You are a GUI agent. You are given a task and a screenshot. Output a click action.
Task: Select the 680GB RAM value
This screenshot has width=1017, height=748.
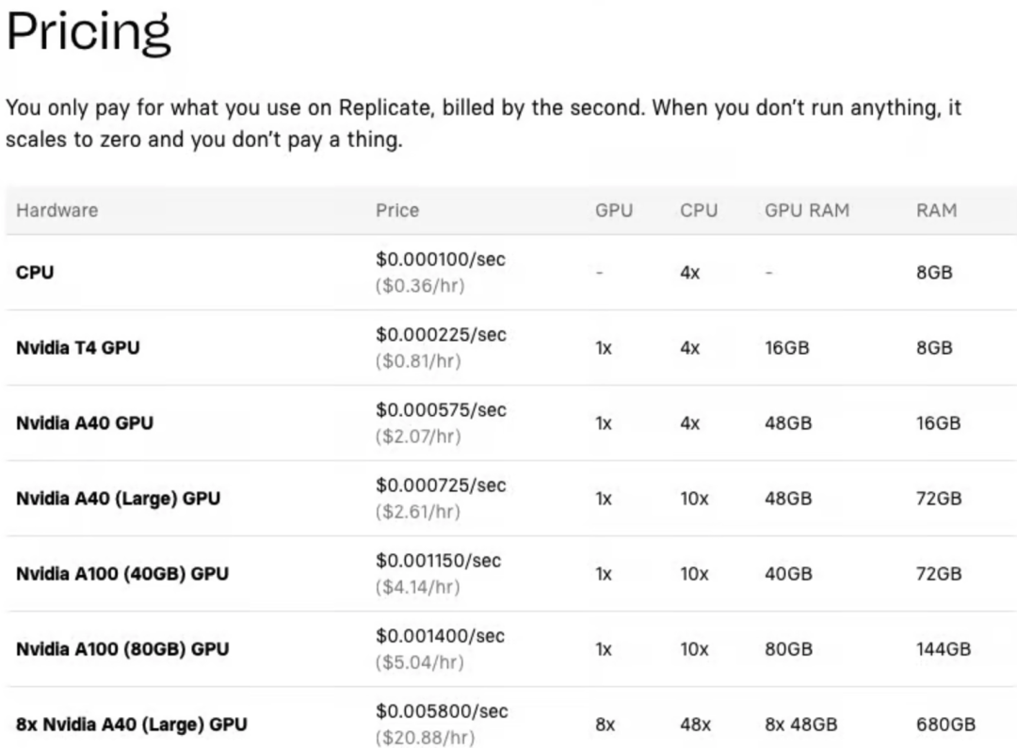pos(945,724)
